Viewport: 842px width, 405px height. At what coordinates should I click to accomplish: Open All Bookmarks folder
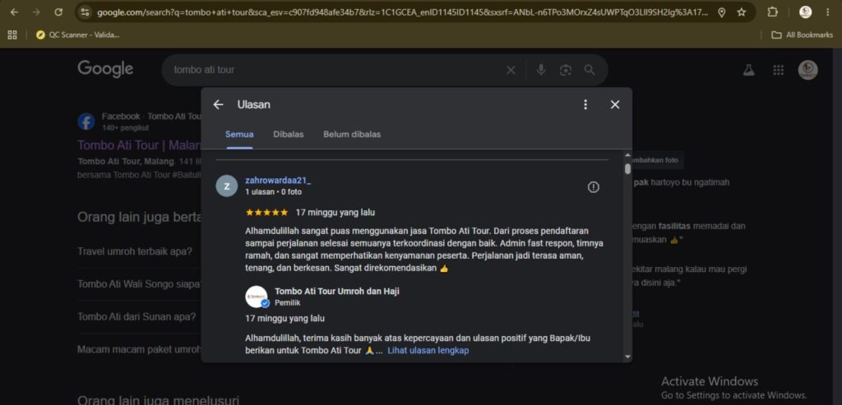tap(802, 35)
